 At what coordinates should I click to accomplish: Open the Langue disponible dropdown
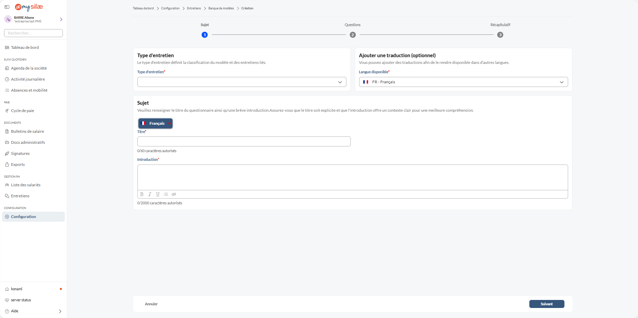[x=463, y=82]
